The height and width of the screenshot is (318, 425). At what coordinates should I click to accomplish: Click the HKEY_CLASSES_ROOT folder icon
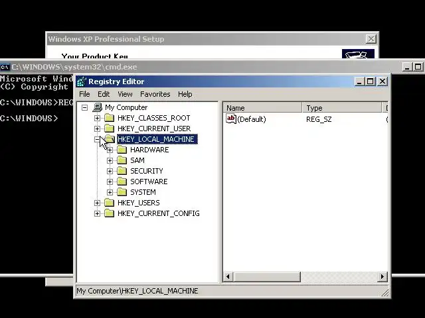109,118
